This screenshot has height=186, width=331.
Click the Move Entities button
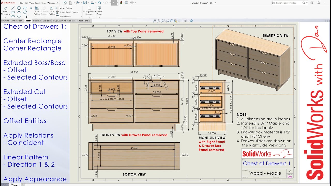[x=63, y=16]
